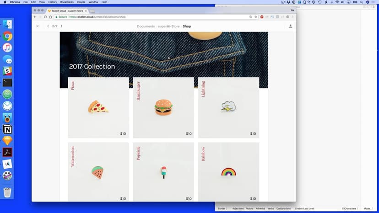Open the Syntax dropdown in the status bar
Image resolution: width=379 pixels, height=213 pixels.
tap(222, 208)
